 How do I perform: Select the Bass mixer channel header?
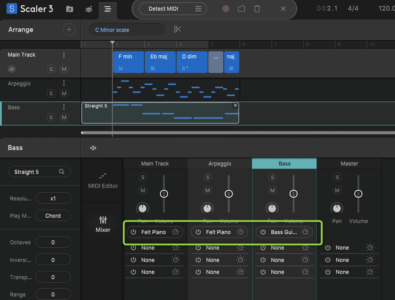284,164
